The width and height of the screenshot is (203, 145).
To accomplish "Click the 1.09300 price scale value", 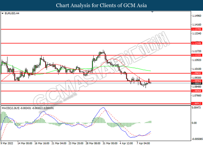I will [x=197, y=78].
